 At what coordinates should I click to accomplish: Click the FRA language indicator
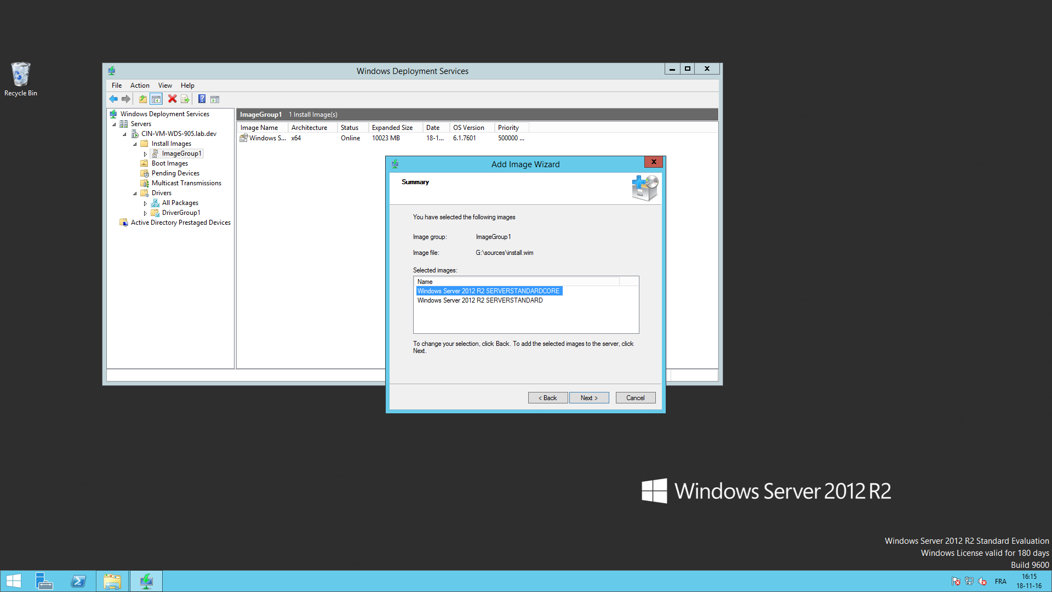[1000, 582]
